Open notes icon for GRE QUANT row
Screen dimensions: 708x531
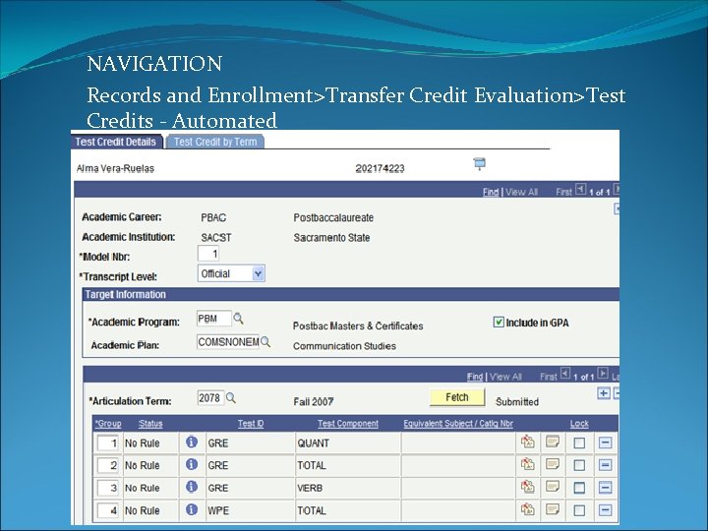click(x=553, y=442)
